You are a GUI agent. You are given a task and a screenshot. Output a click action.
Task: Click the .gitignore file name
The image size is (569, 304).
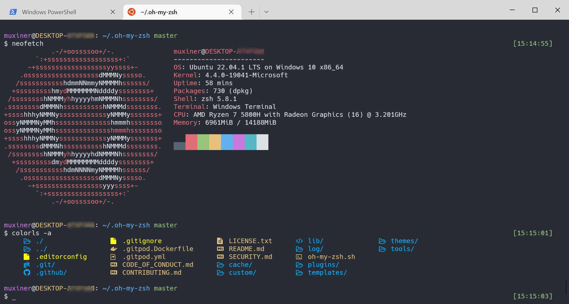click(142, 241)
